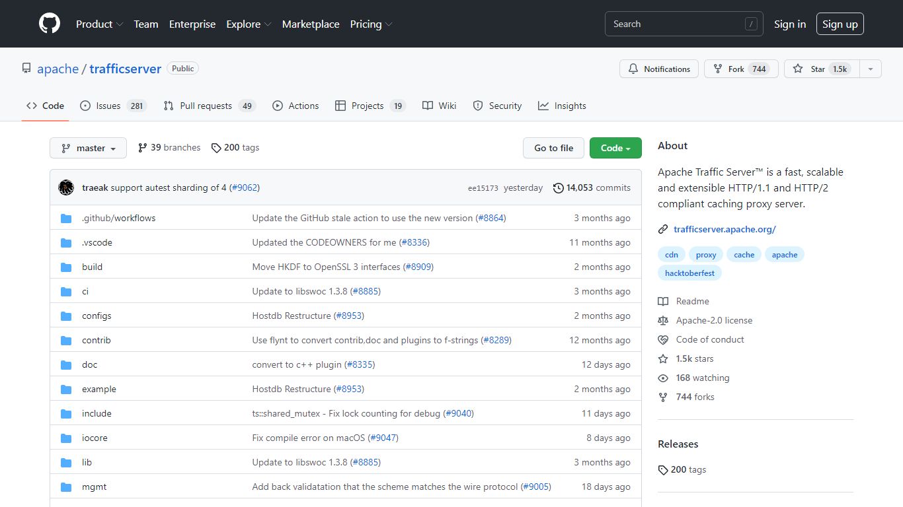The width and height of the screenshot is (903, 507).
Task: Switch to the Security tab
Action: (498, 106)
